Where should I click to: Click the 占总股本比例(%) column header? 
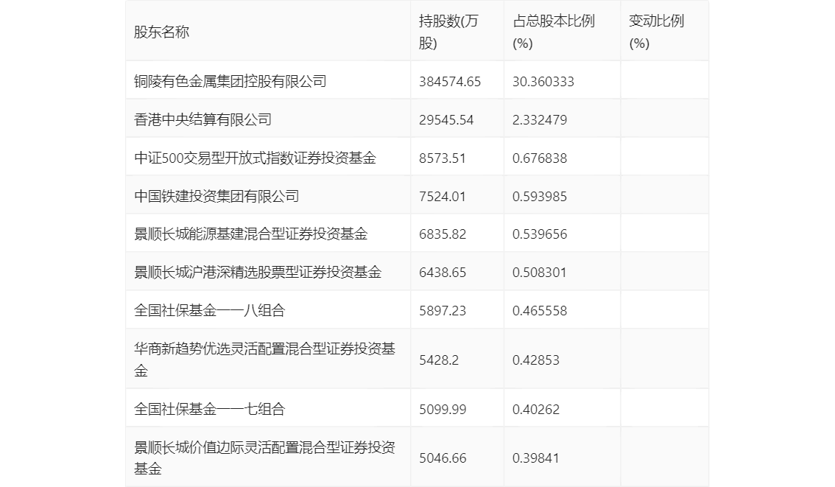[553, 32]
